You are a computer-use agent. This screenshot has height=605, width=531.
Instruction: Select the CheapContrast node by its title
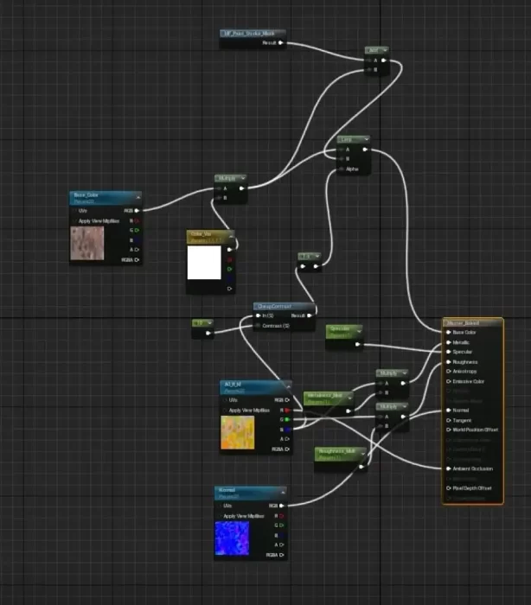tap(273, 306)
